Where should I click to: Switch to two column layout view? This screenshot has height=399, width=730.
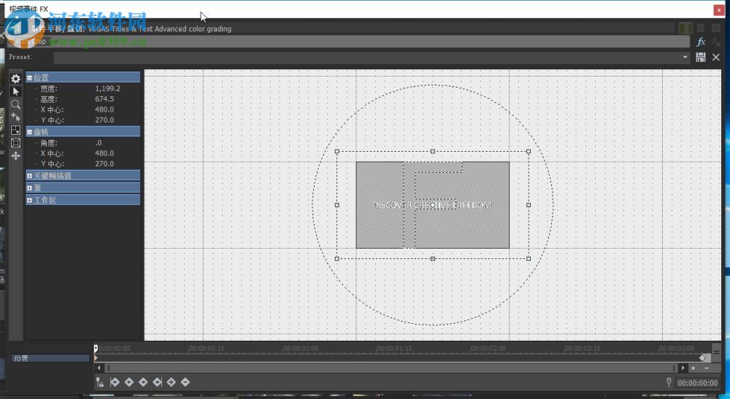[701, 28]
